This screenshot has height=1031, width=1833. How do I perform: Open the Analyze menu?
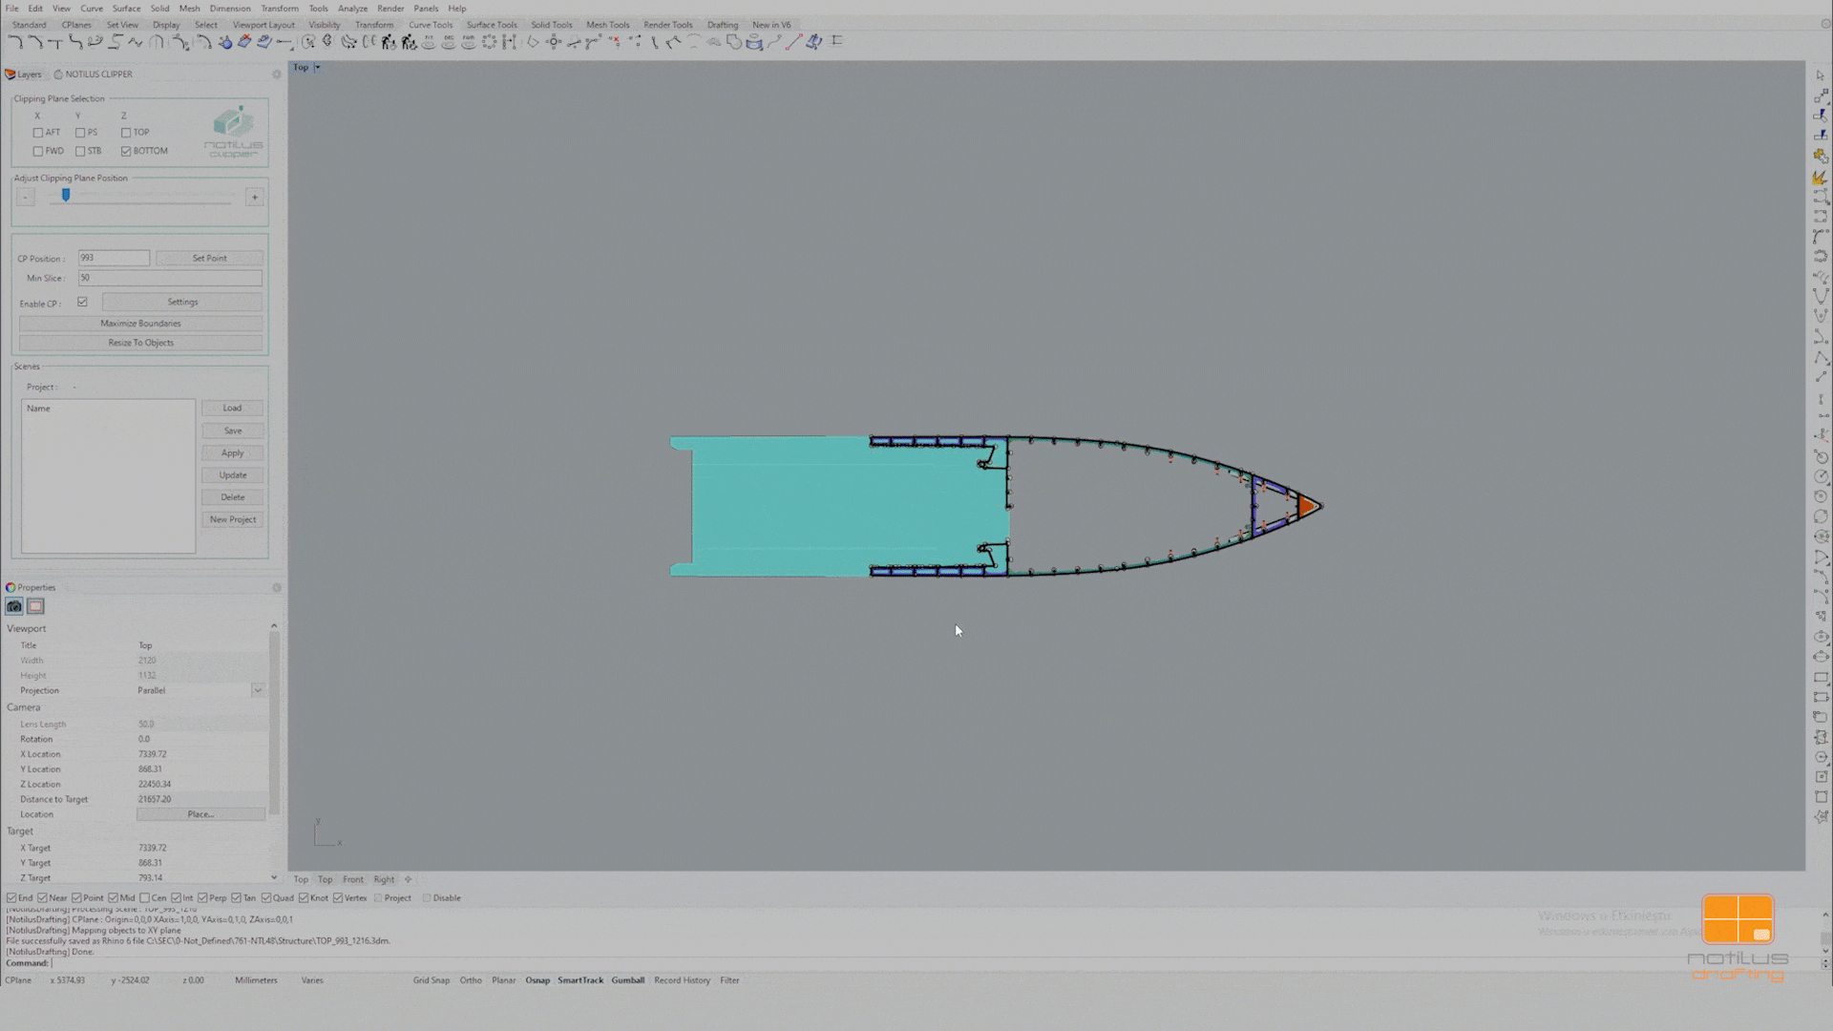pos(352,9)
